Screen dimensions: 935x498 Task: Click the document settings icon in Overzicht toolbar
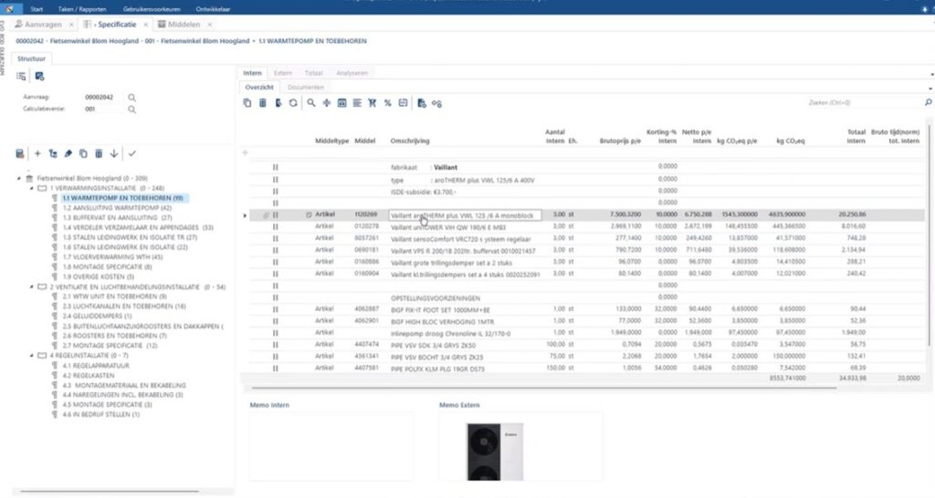422,103
